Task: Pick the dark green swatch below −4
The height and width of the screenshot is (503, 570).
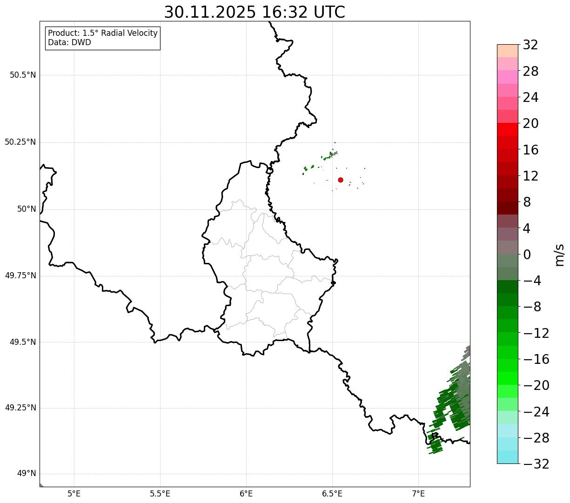Action: [x=507, y=287]
